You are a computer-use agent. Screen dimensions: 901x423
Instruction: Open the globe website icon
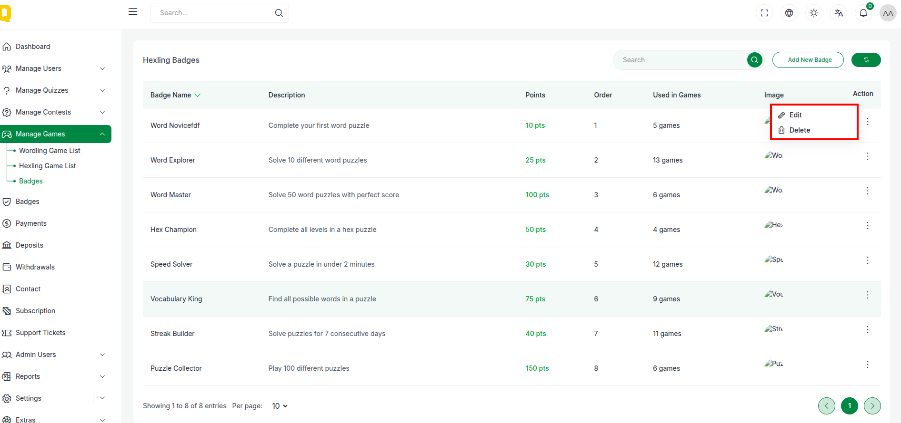click(789, 13)
